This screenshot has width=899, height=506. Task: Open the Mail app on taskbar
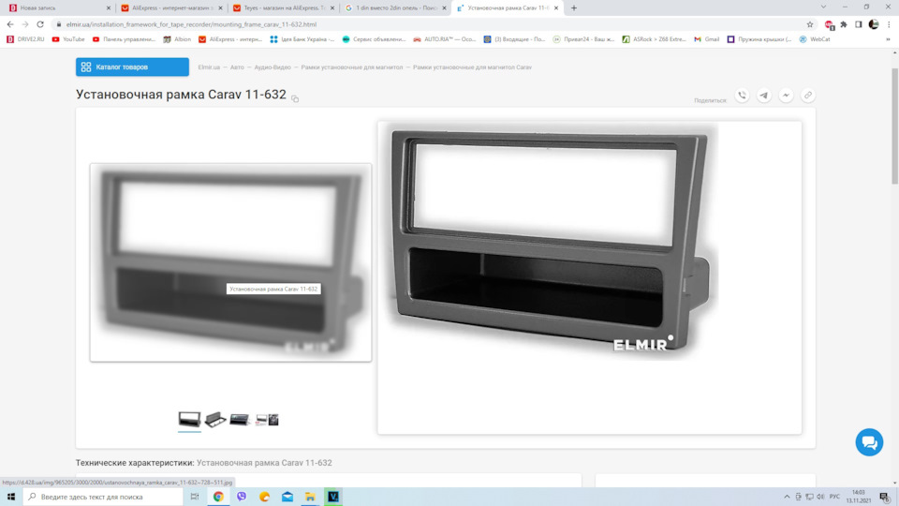click(x=287, y=497)
